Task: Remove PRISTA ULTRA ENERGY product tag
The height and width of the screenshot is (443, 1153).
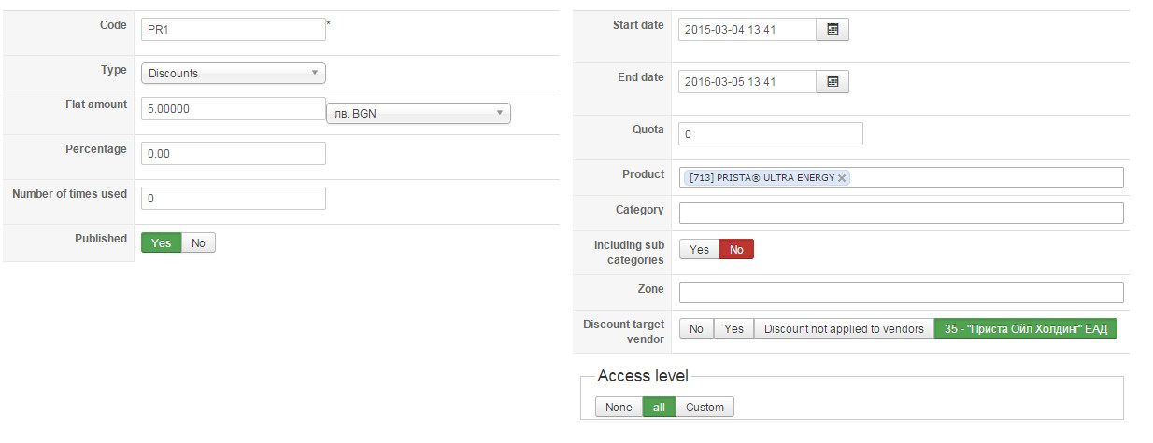Action: pos(842,178)
